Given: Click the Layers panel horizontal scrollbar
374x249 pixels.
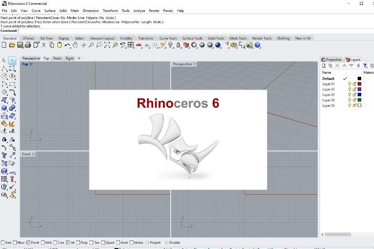Looking at the screenshot, I should 338,234.
